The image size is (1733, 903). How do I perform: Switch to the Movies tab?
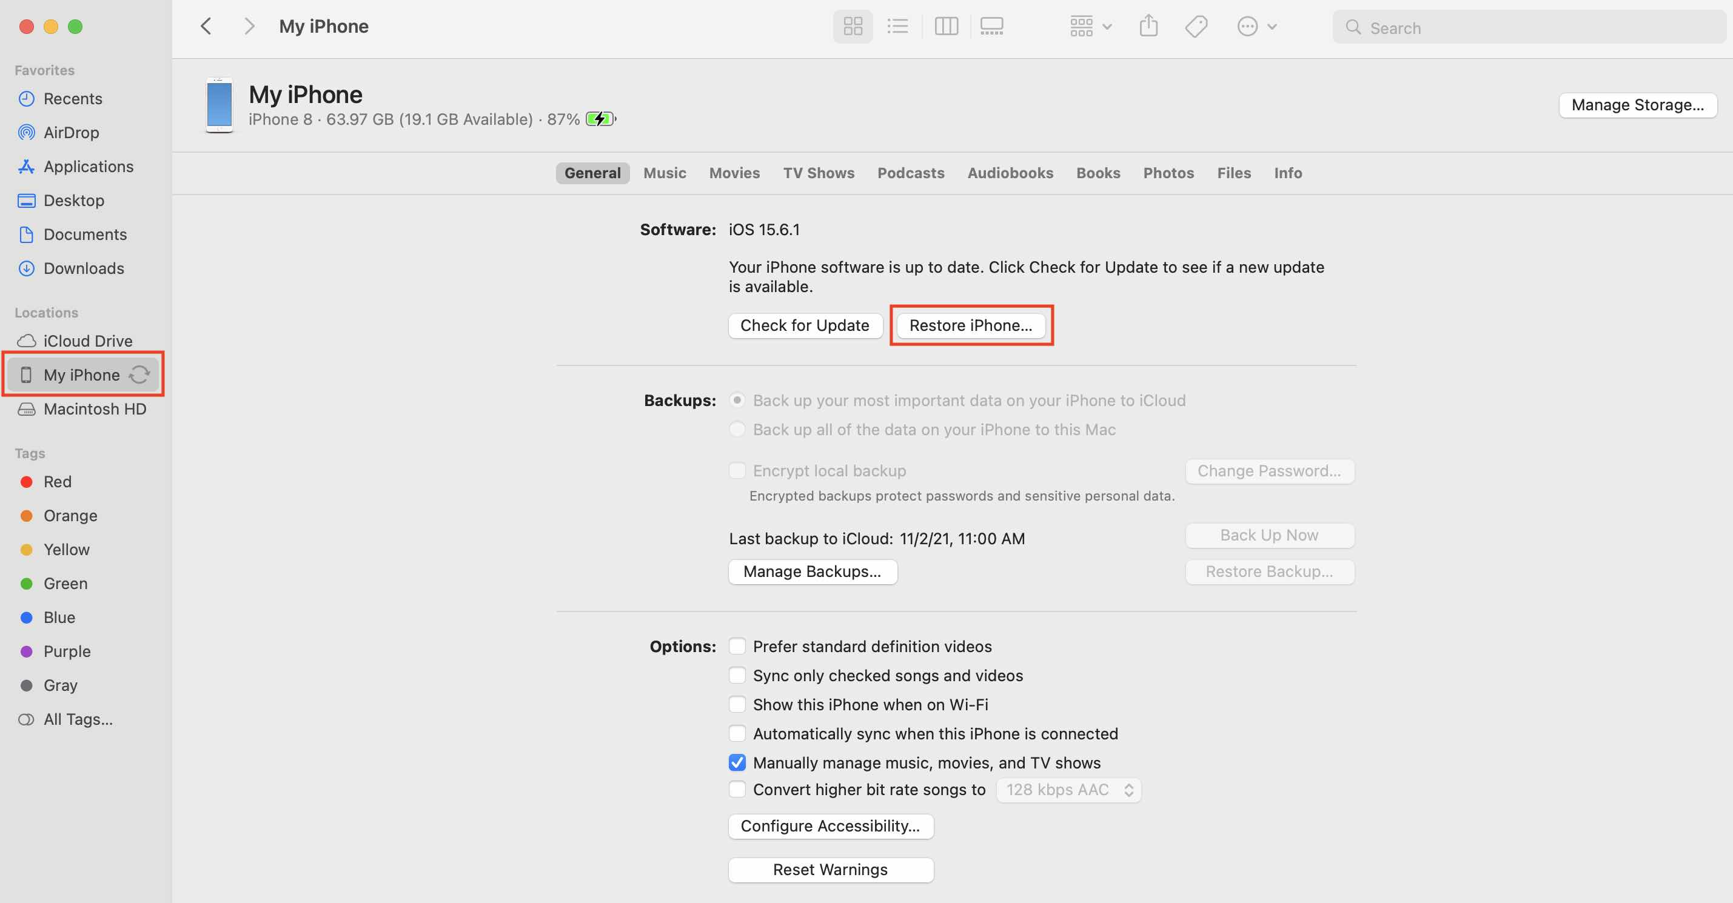point(734,173)
